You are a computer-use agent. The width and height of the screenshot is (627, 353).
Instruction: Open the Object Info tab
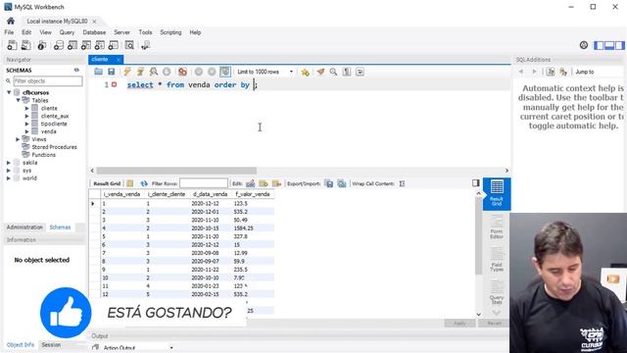point(20,344)
